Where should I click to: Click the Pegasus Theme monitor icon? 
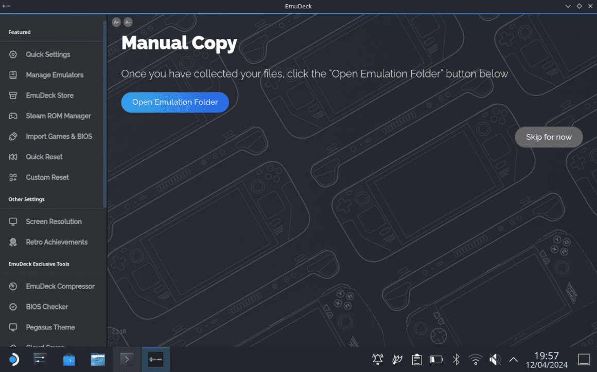coord(13,327)
